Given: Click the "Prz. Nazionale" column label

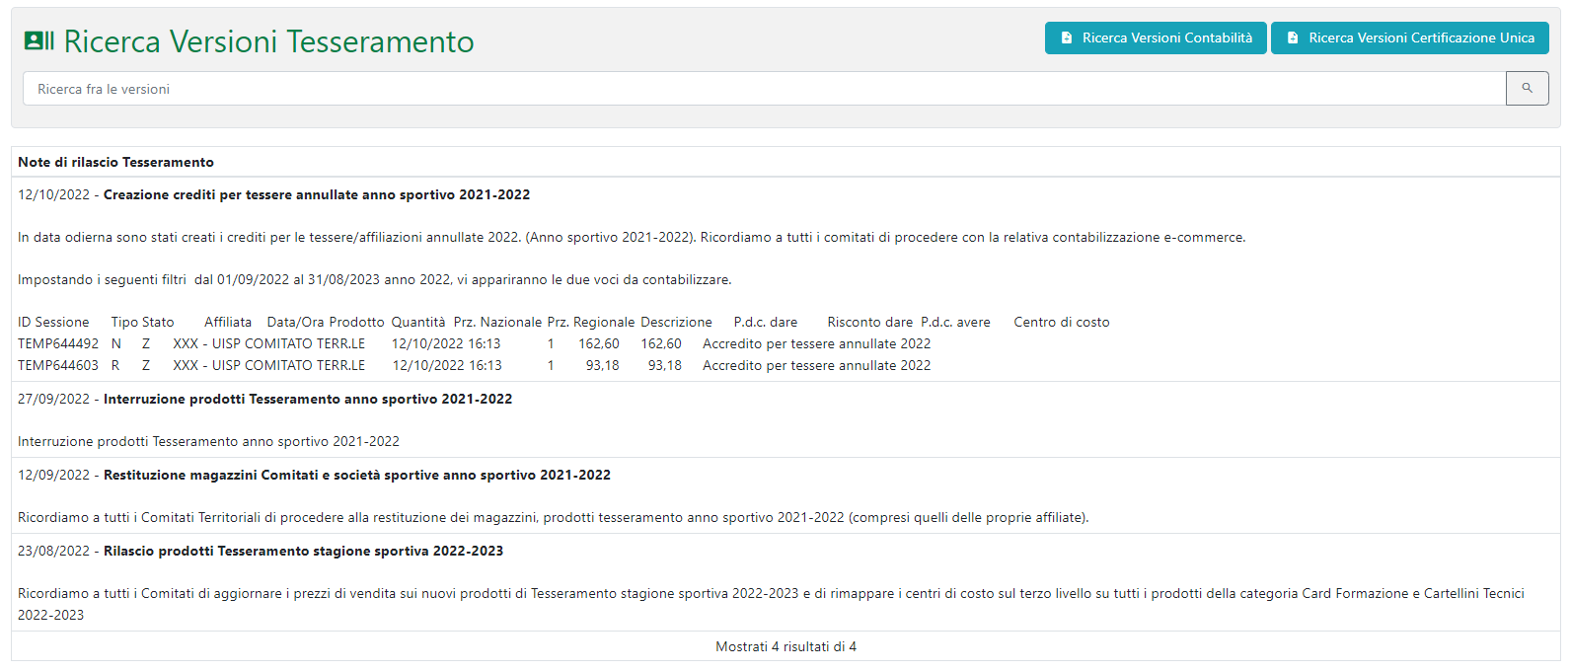Looking at the screenshot, I should (x=497, y=323).
